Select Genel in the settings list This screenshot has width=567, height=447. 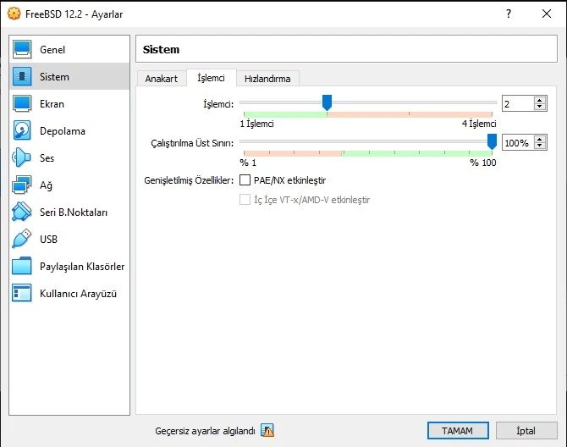point(69,50)
